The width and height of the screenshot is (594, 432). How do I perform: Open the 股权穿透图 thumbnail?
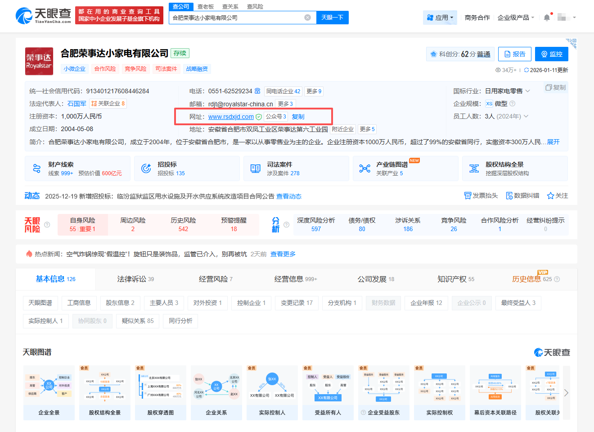coord(160,392)
